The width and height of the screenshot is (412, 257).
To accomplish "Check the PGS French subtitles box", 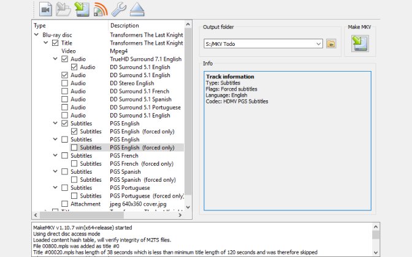I will [64, 155].
